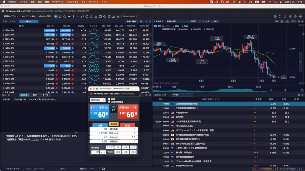Viewport: 305px width, 171px height.
Task: Click the red ASK buy panel
Action: point(128,112)
